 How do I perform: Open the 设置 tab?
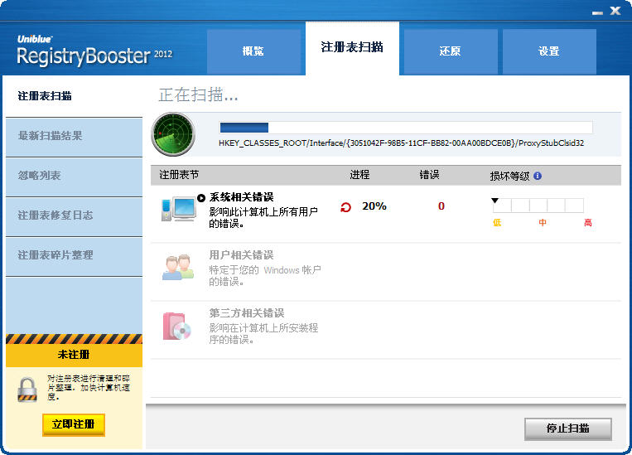point(549,51)
